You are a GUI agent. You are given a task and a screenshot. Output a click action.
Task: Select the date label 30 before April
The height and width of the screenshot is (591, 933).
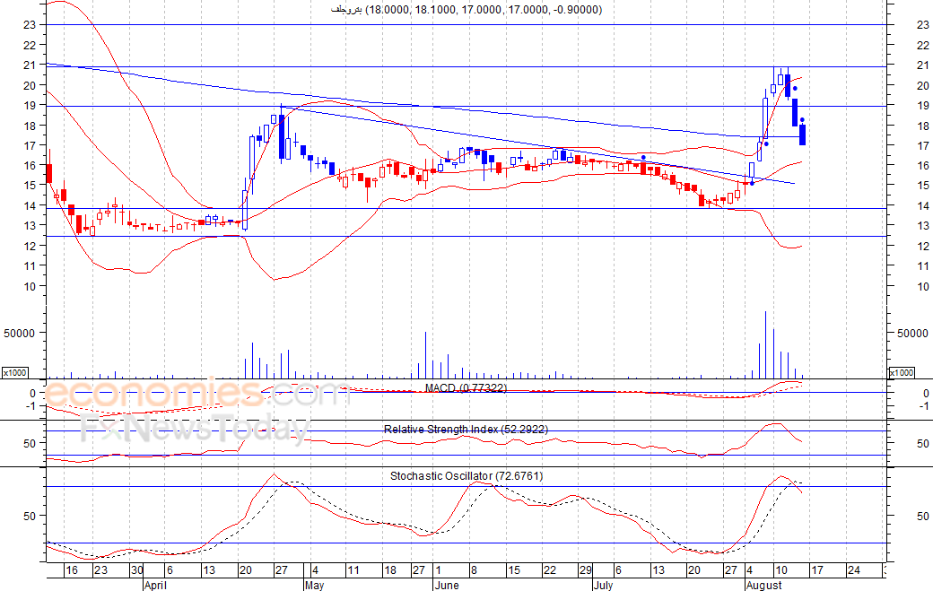(x=137, y=570)
